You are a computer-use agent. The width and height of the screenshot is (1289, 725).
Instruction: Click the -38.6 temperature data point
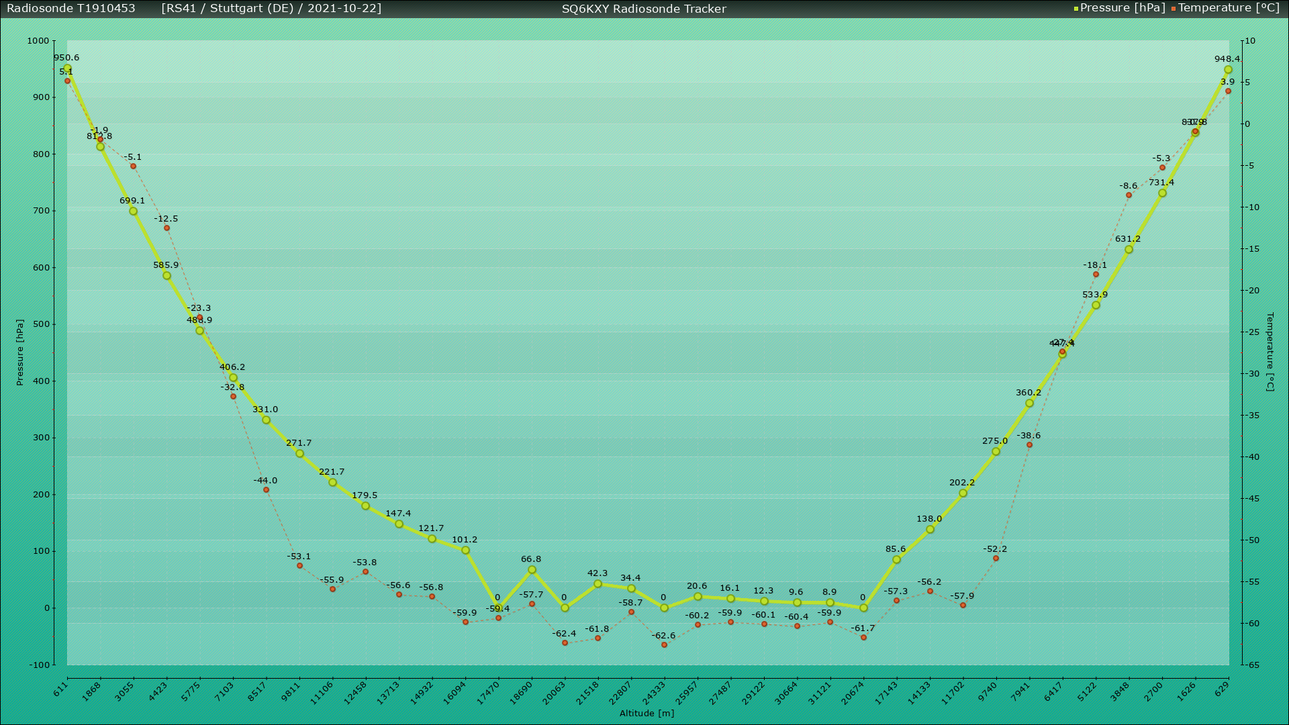pyautogui.click(x=1029, y=445)
